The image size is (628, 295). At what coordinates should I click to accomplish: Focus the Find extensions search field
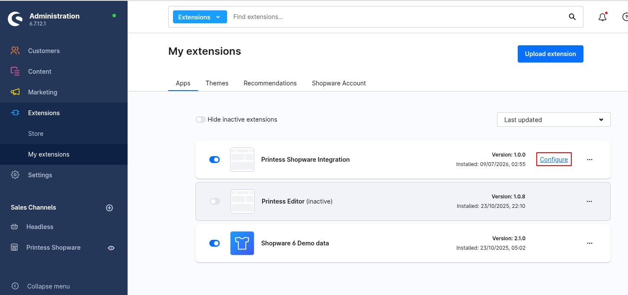coord(398,17)
